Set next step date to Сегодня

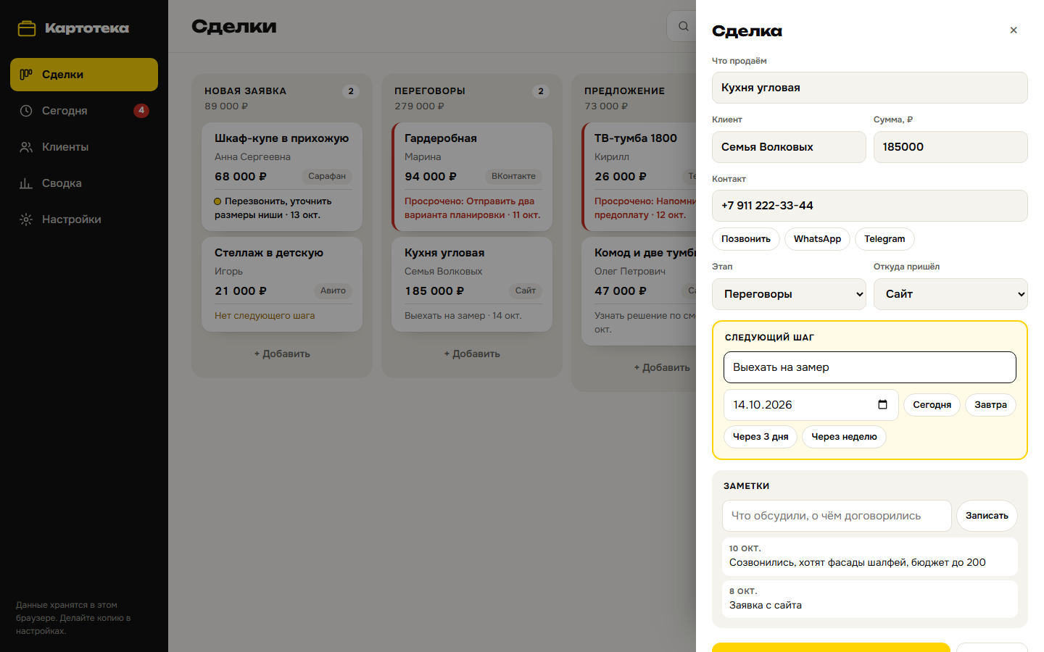point(932,405)
